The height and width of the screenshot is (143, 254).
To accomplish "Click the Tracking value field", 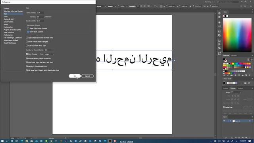I will [x=40, y=17].
